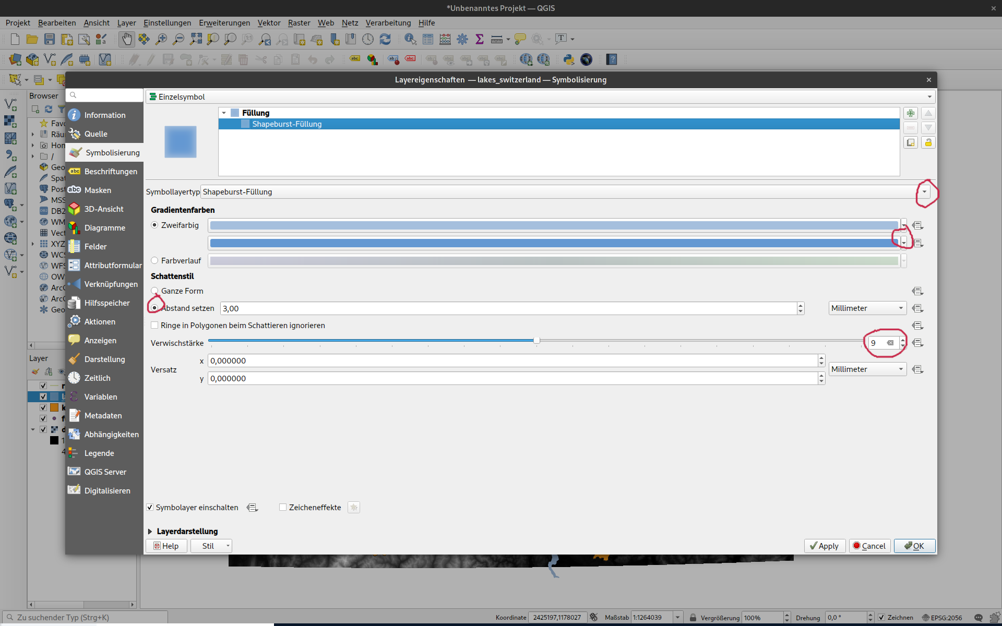Click the Apply button
Image resolution: width=1002 pixels, height=626 pixels.
(824, 546)
